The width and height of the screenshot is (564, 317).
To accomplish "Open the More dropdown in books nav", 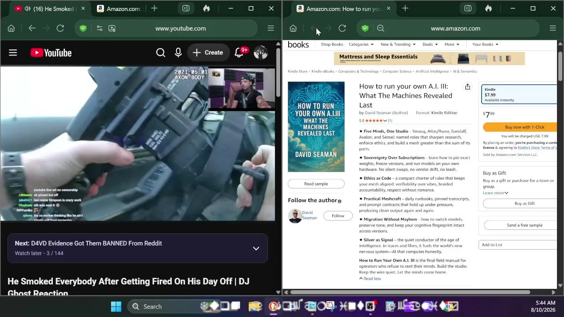I will tap(452, 44).
